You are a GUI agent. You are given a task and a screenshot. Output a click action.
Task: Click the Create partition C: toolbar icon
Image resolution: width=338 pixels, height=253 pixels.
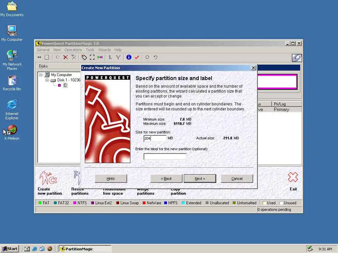coord(58,57)
